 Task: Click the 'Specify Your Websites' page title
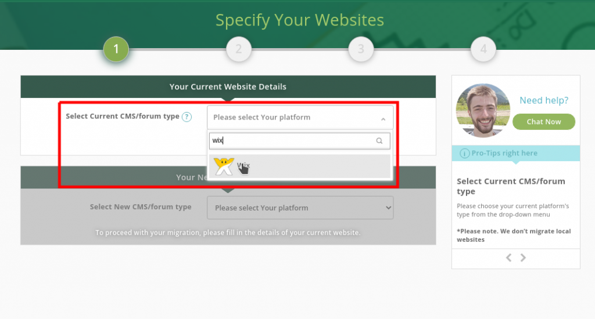click(300, 20)
